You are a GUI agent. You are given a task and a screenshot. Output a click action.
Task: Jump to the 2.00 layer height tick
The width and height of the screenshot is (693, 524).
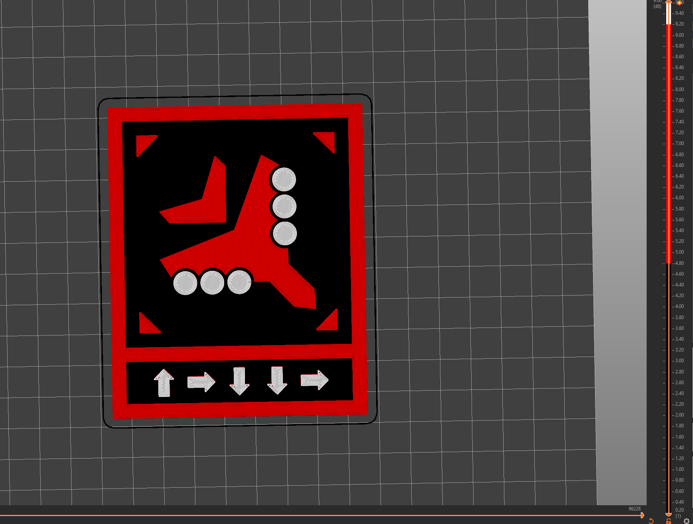[x=679, y=415]
